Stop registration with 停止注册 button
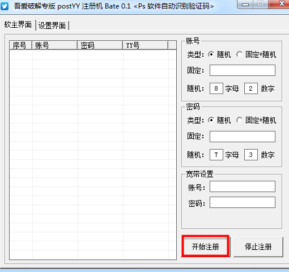Screen dimensions: 289x272 click(x=258, y=246)
